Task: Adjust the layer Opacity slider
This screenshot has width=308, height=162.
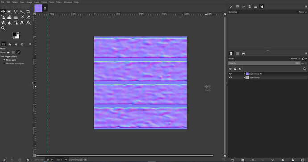Action: click(x=264, y=63)
